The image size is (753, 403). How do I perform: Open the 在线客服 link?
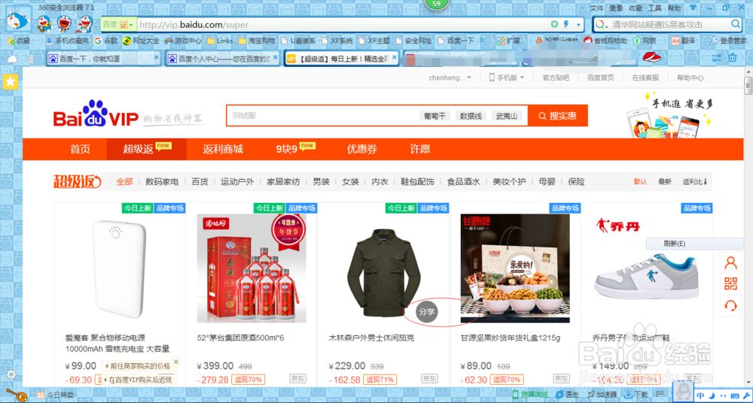645,77
